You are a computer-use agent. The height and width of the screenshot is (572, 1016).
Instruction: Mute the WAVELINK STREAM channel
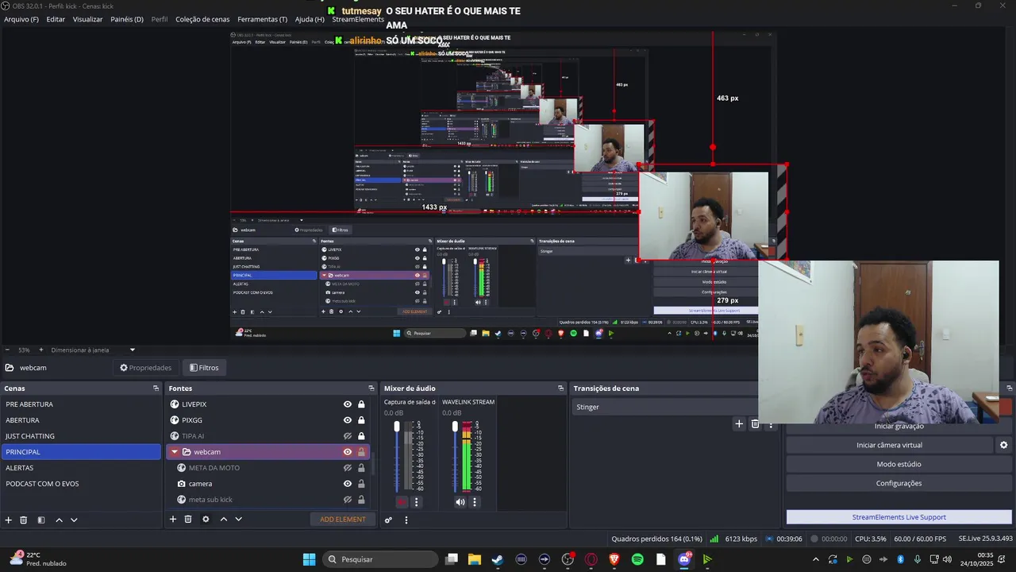coord(460,502)
